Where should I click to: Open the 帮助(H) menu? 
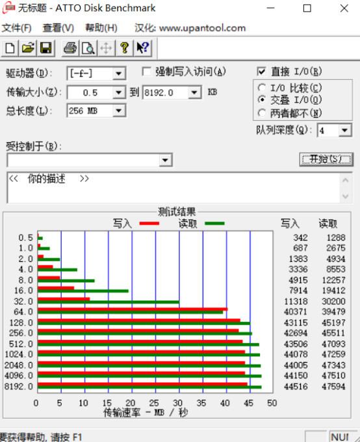click(x=101, y=28)
